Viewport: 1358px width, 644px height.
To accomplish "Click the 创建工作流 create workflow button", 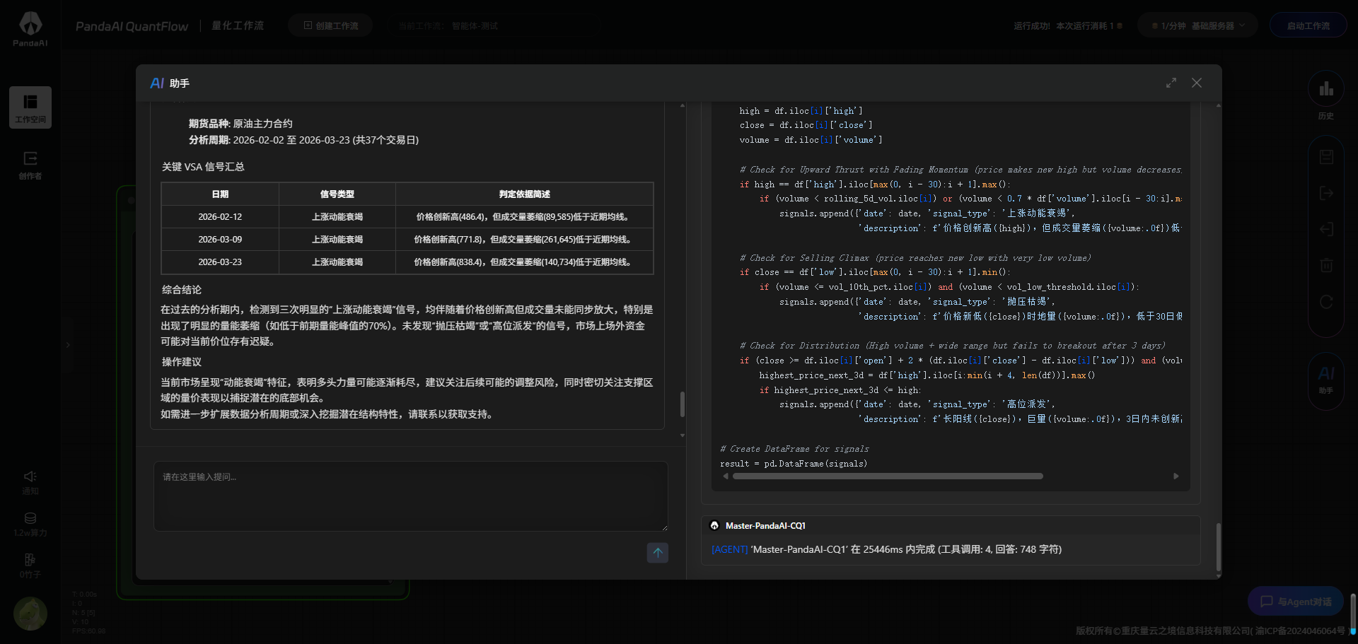I will point(330,25).
